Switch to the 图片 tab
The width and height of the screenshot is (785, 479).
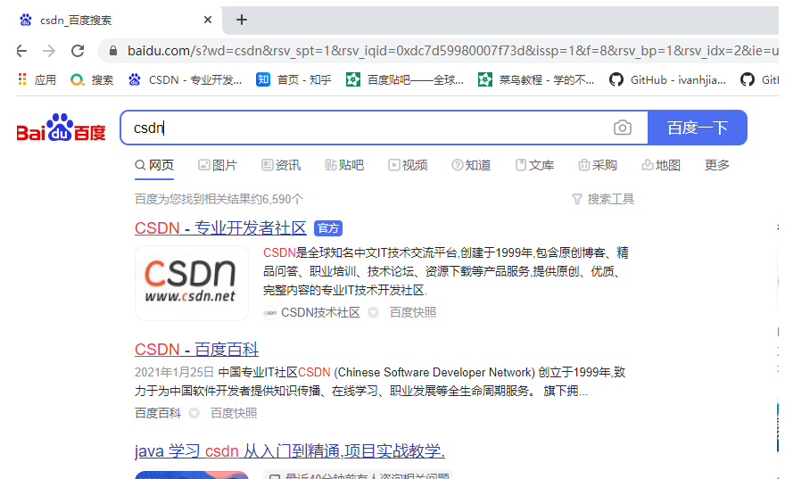218,165
